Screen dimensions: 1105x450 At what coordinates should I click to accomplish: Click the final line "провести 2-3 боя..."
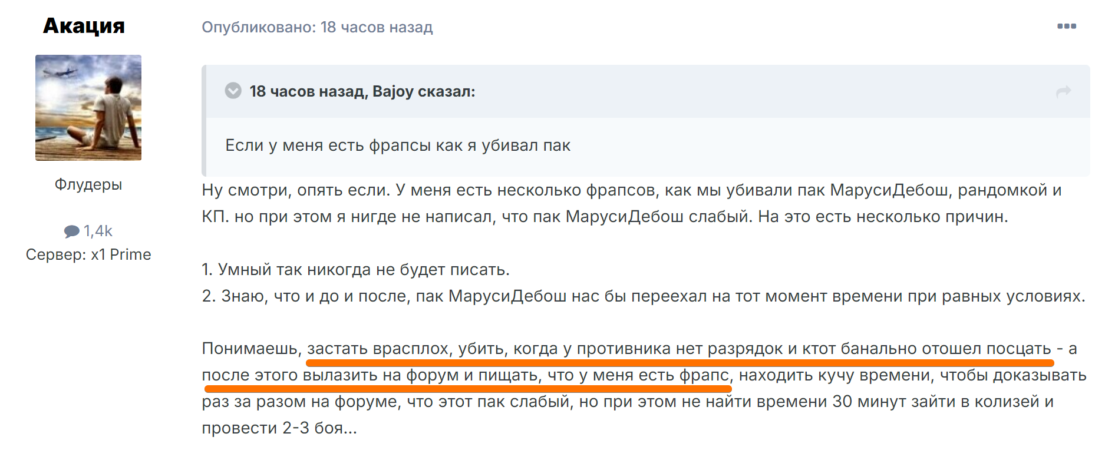pos(279,428)
